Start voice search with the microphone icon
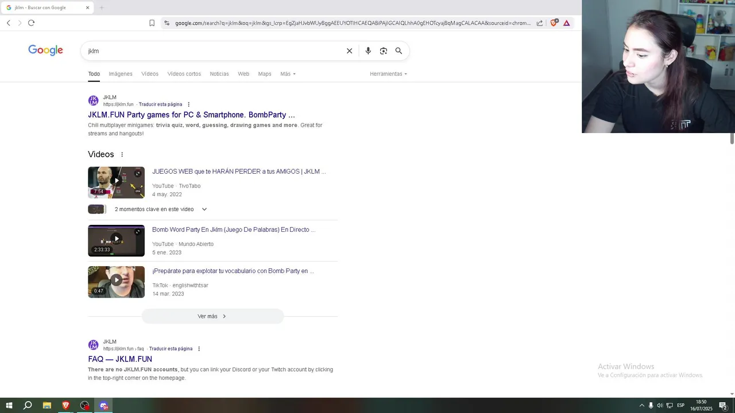The image size is (735, 413). 368,51
